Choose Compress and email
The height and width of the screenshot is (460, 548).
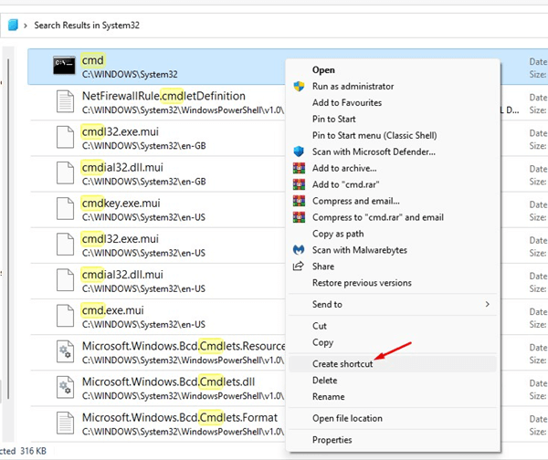click(356, 201)
